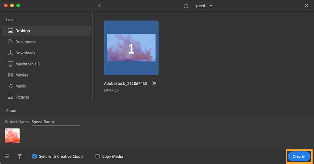Click the sidebar vertical scrollbar
This screenshot has height=164, width=314.
[x=93, y=56]
